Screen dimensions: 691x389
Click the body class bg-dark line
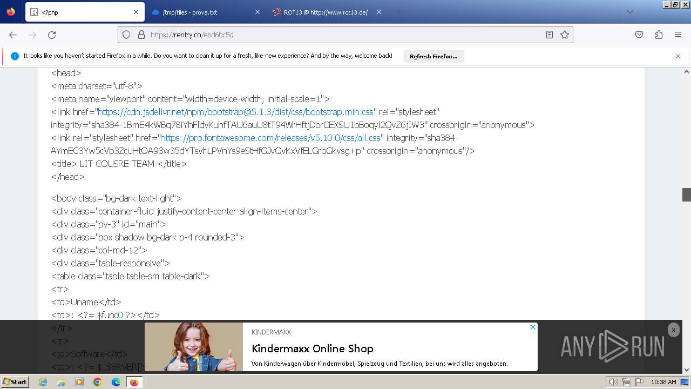point(117,198)
